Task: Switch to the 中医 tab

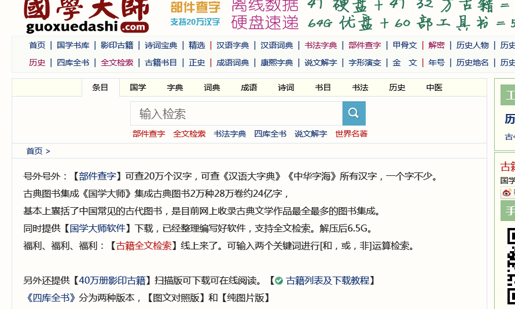Action: point(434,87)
